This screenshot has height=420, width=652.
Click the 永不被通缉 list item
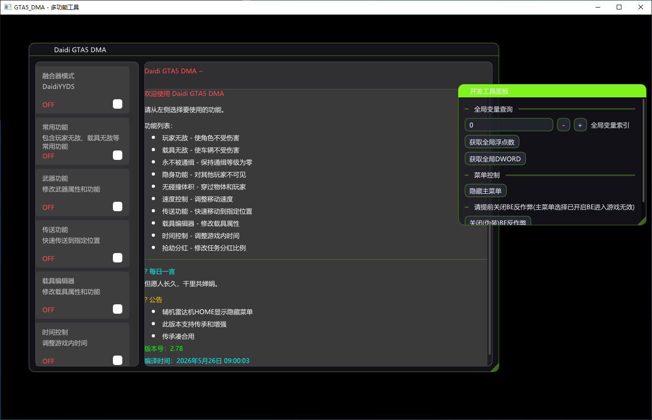click(x=207, y=162)
